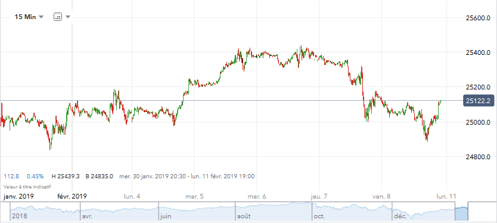
Task: Click juin in the overview navigator
Action: pyautogui.click(x=166, y=216)
